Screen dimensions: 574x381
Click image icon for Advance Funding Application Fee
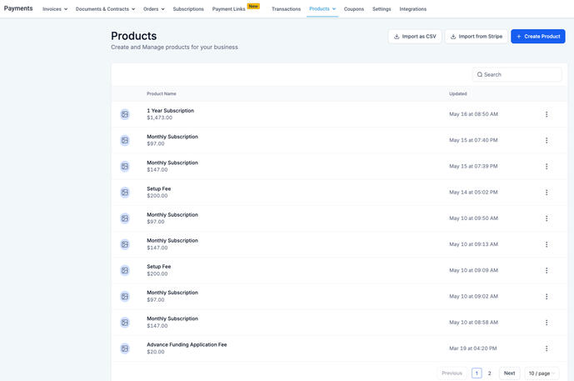(x=125, y=348)
